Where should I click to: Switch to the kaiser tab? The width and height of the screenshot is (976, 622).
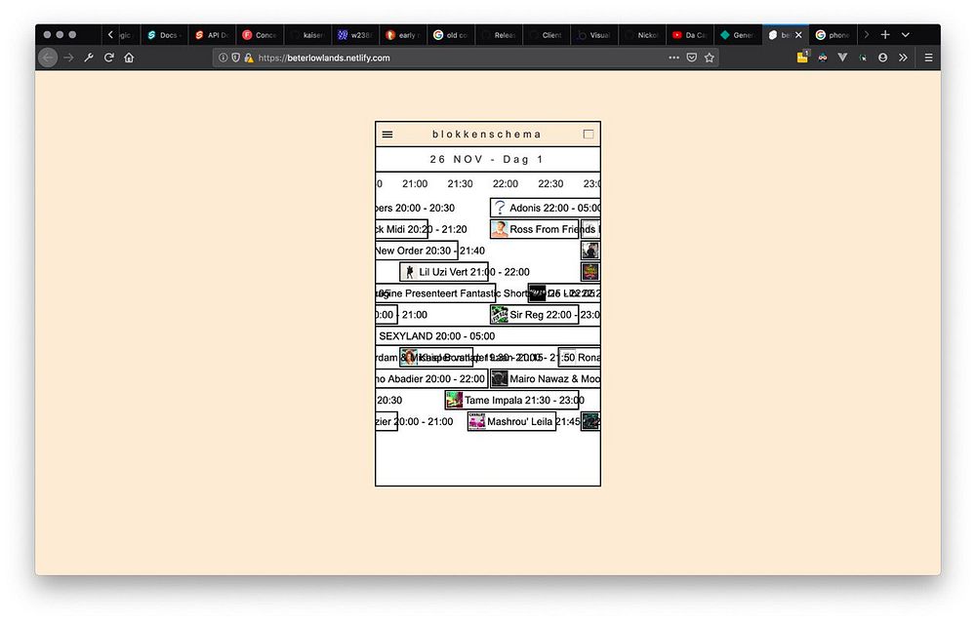click(307, 35)
